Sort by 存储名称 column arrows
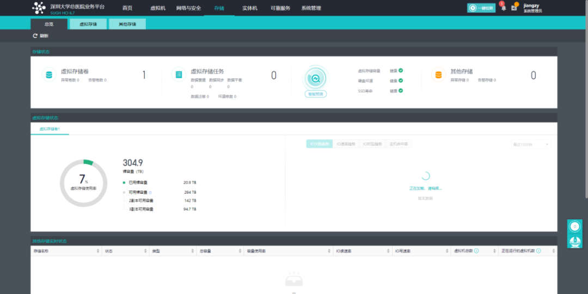This screenshot has height=294, width=588. click(x=98, y=251)
